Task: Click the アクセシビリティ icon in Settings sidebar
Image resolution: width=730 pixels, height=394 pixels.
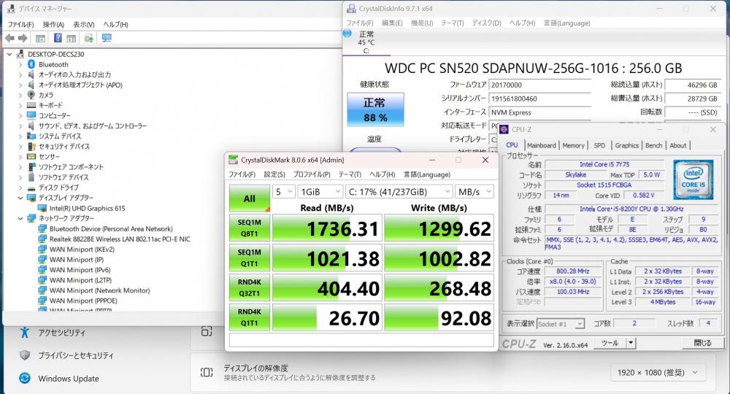Action: click(25, 332)
